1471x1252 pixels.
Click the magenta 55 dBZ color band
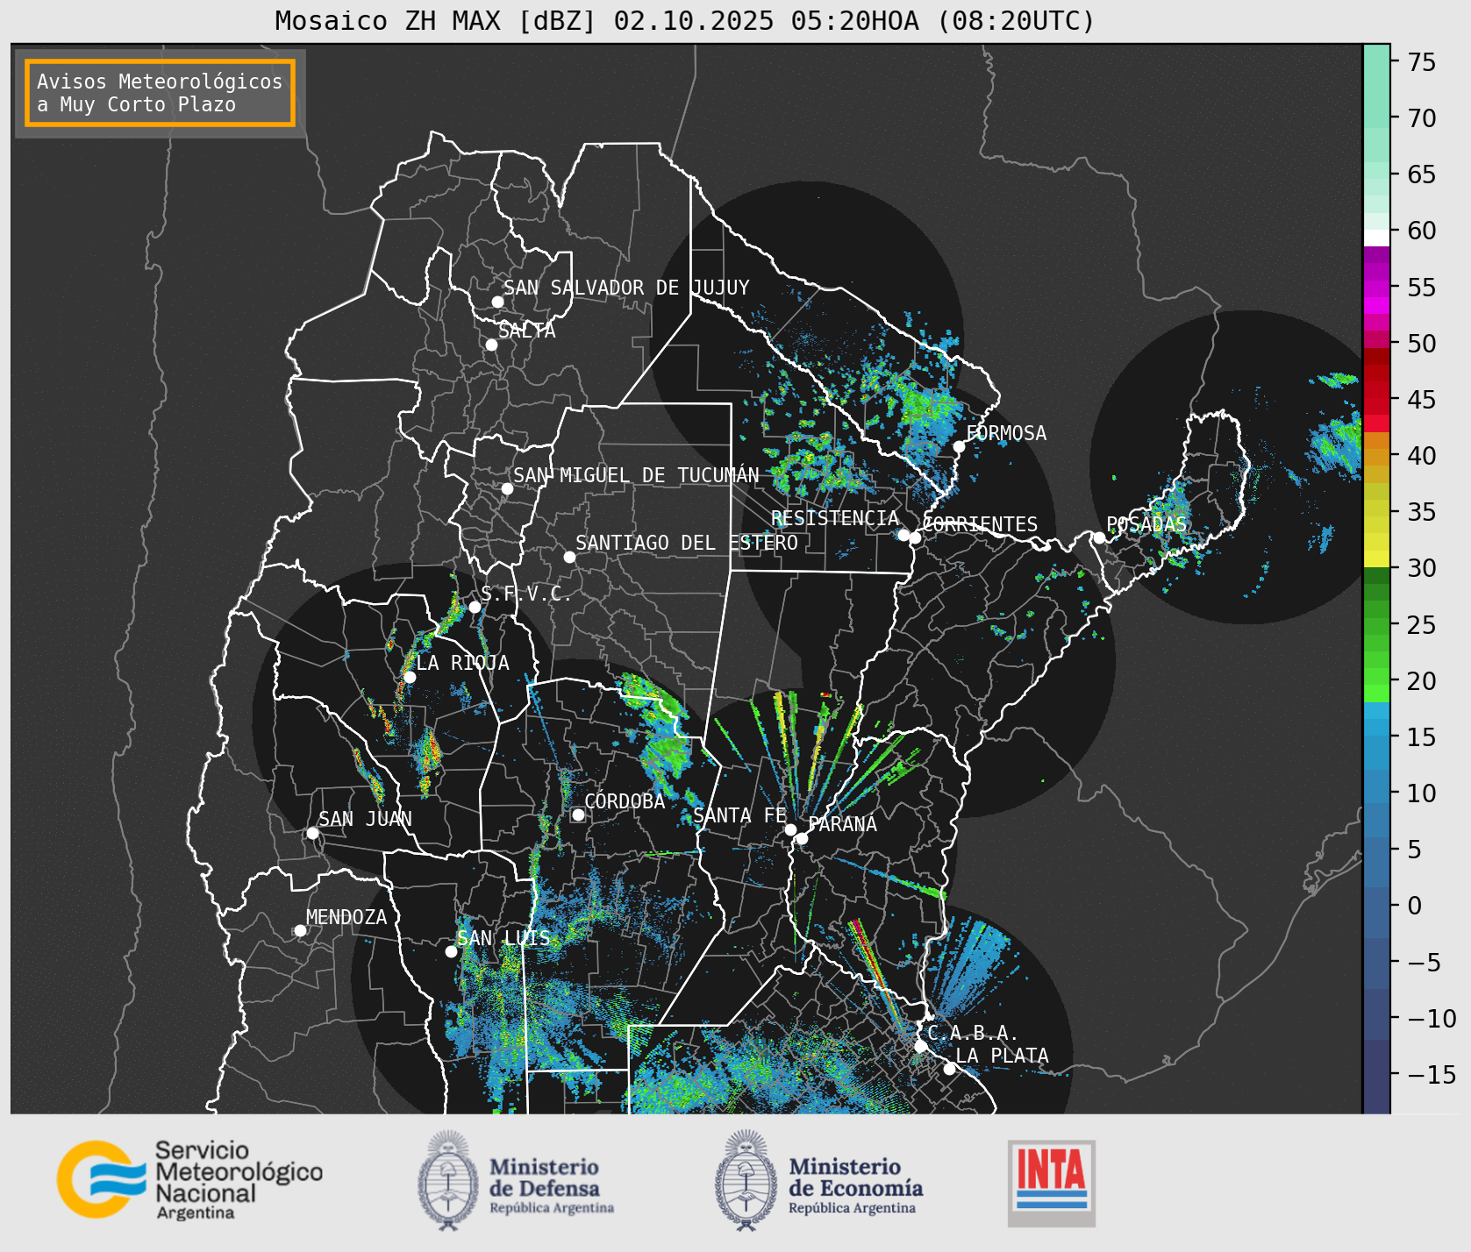[1376, 288]
